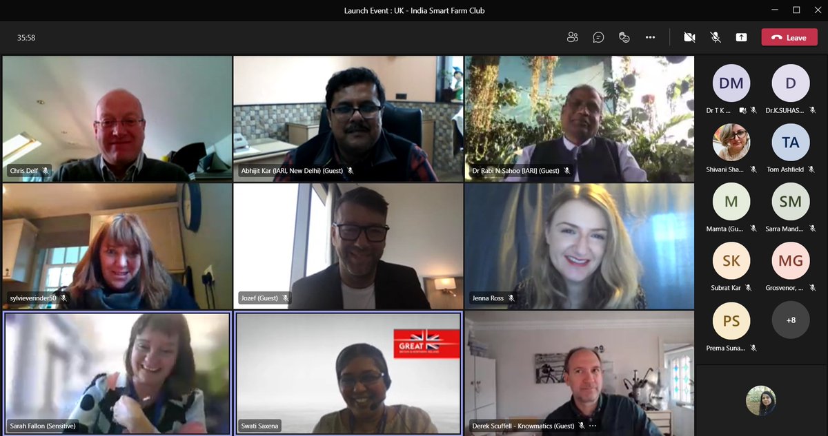Click the Abhijit Kar (IARI, New Delhi) label
Viewport: 828px width, 436px height.
pyautogui.click(x=293, y=171)
